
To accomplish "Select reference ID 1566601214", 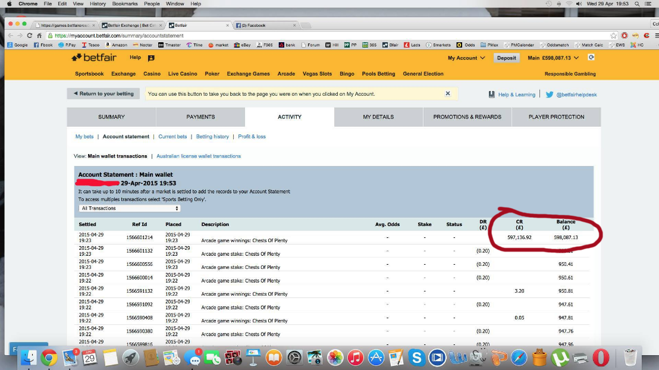I will 140,237.
